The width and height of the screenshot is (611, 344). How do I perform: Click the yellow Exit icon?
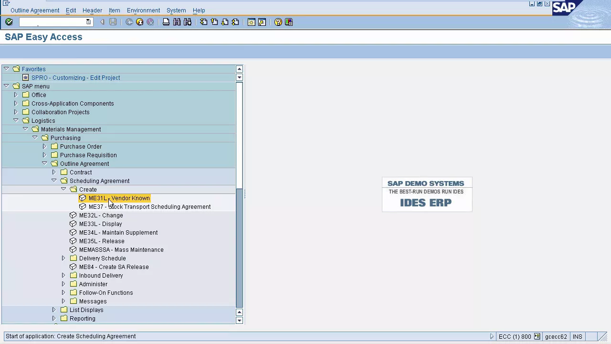coord(140,22)
